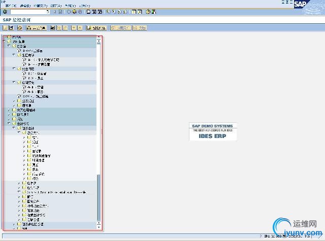This screenshot has height=241, width=325.
Task: Collapse the 会计核算 folder arrow
Action: (9, 124)
